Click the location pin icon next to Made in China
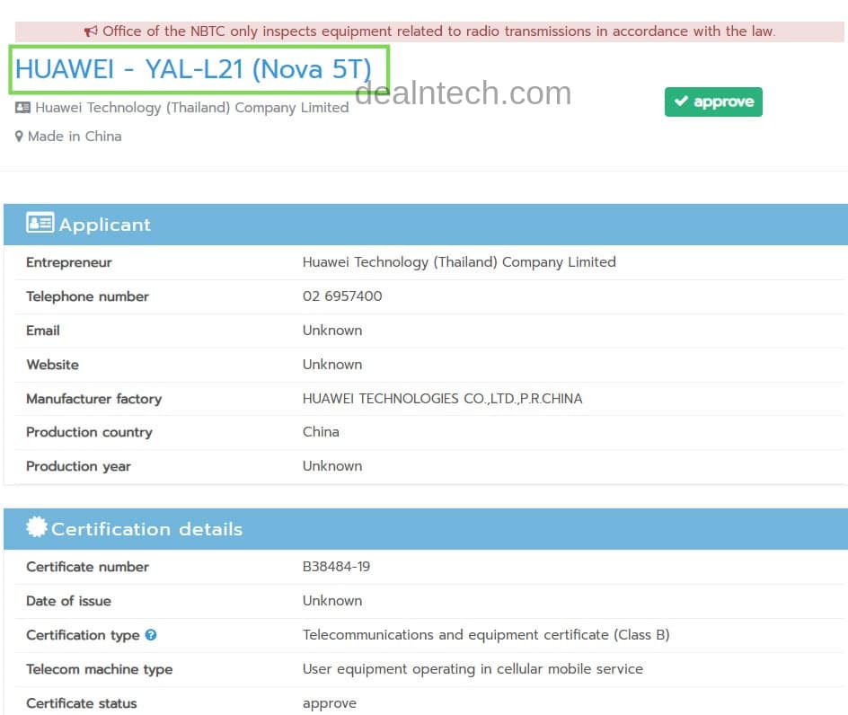 pos(19,137)
